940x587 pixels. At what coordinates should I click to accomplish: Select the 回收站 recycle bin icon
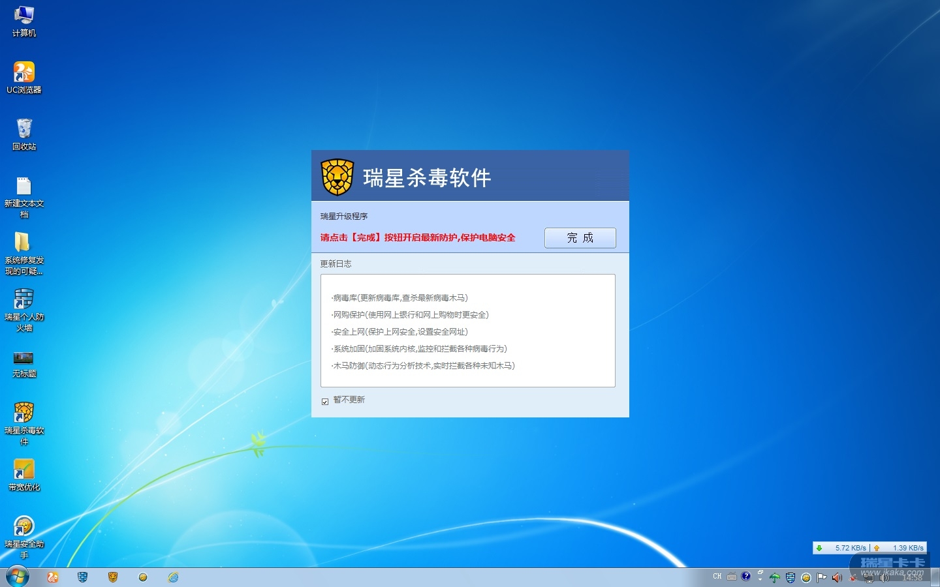(24, 134)
